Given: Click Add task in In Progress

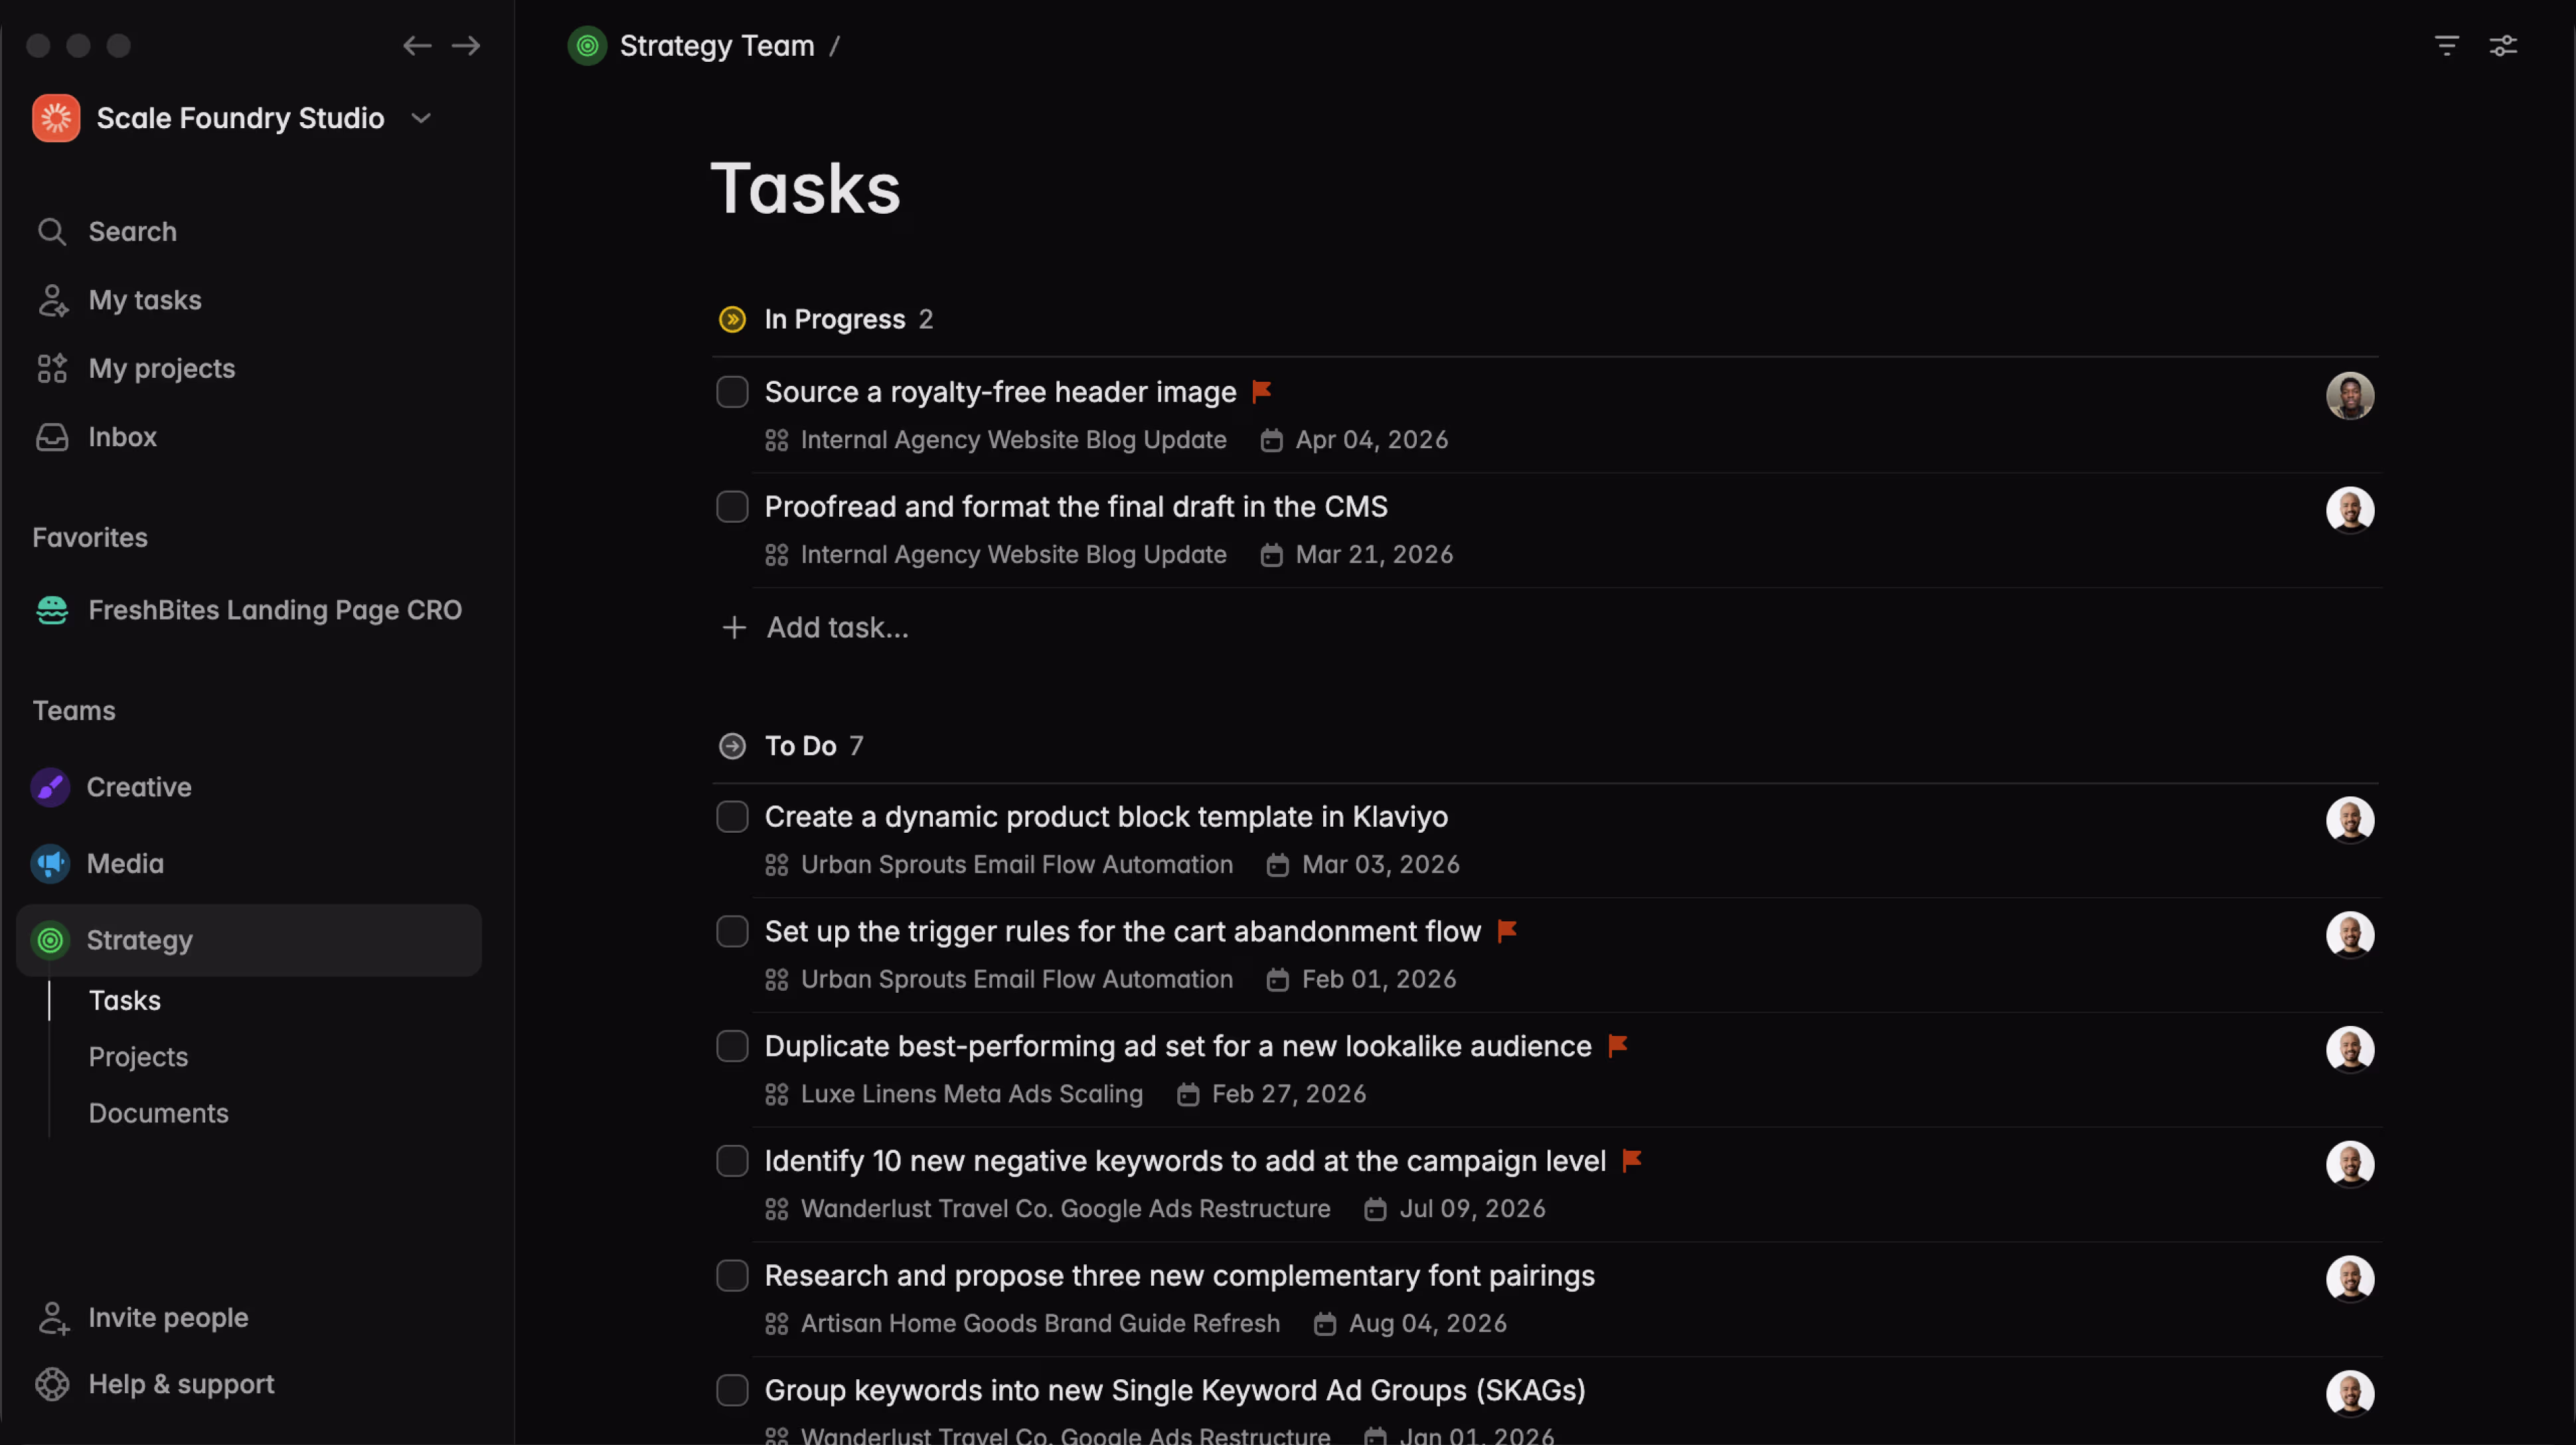Looking at the screenshot, I should click(x=836, y=627).
